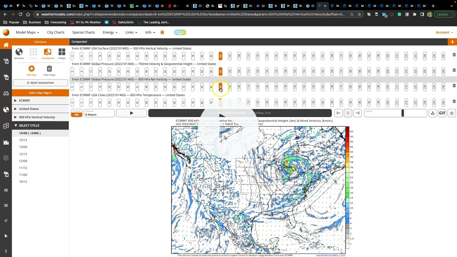
Task: Open the 6 Hours interval dropdown
Action: click(x=99, y=114)
